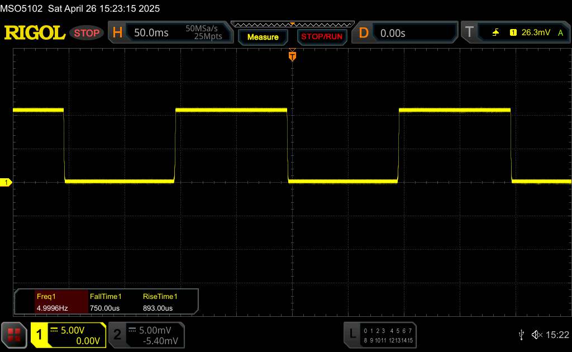
Task: Toggle channel 1 button
Action: pos(39,335)
